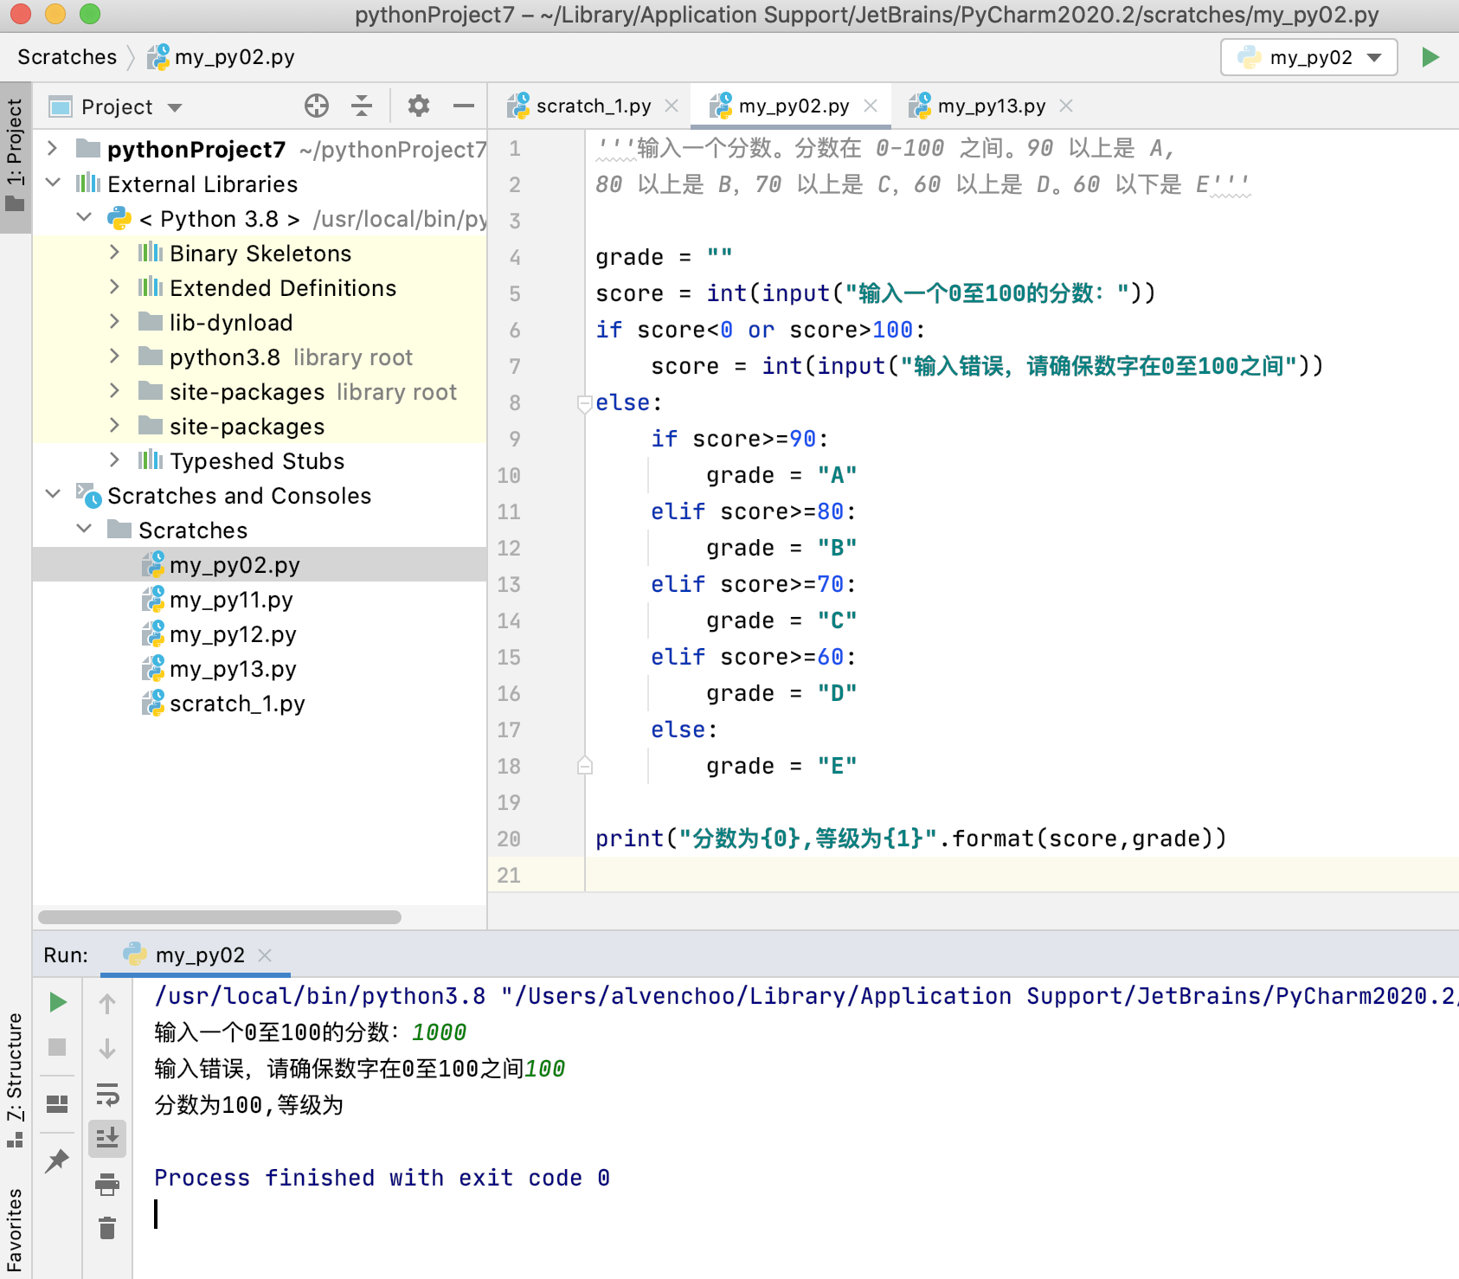Run my_py02 with the top green arrow
This screenshot has width=1459, height=1279.
click(x=1430, y=57)
